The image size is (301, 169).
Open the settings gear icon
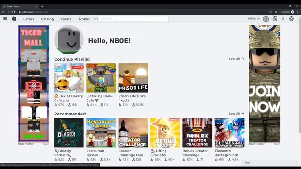[292, 19]
